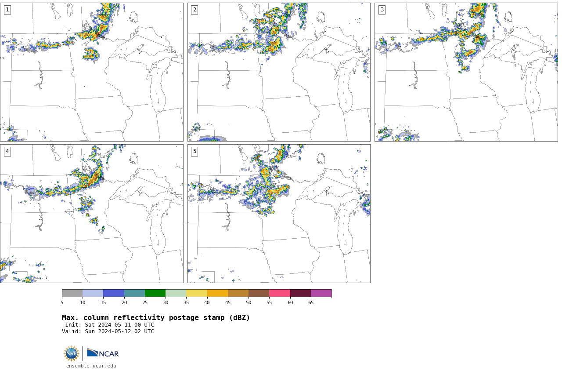Click the boxed number label 3
This screenshot has width=562, height=371.
pyautogui.click(x=382, y=10)
